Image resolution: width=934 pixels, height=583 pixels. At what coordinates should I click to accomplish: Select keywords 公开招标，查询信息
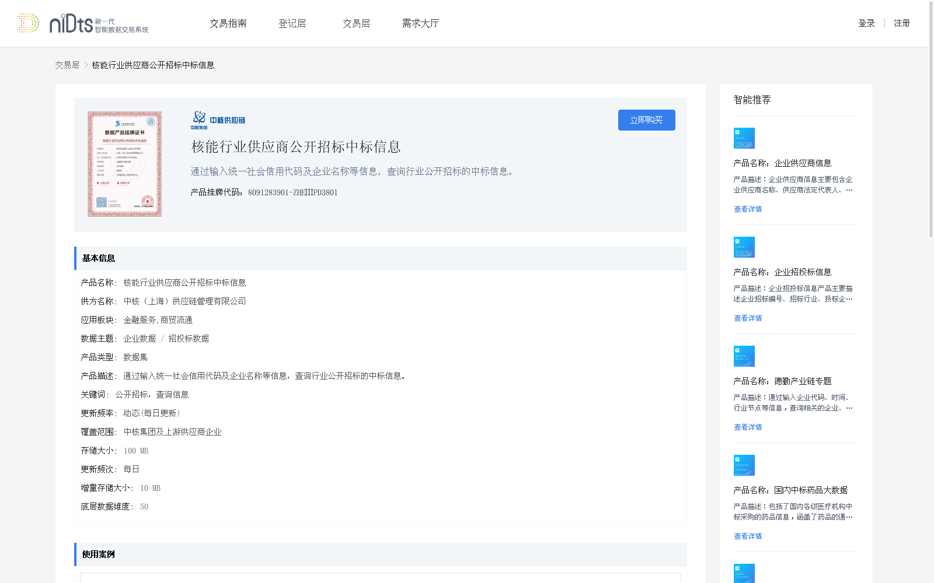point(152,395)
